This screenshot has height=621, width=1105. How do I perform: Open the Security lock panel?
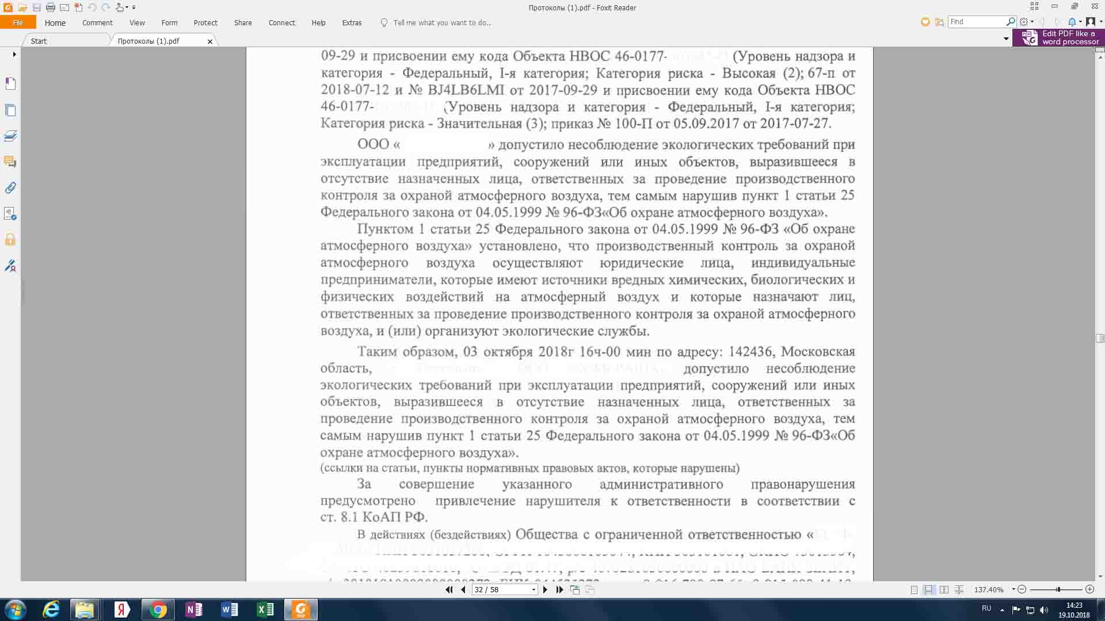pos(10,240)
